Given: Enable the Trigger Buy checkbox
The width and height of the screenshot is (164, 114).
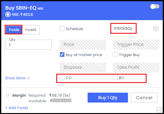Looking at the screenshot, I should pyautogui.click(x=115, y=55).
